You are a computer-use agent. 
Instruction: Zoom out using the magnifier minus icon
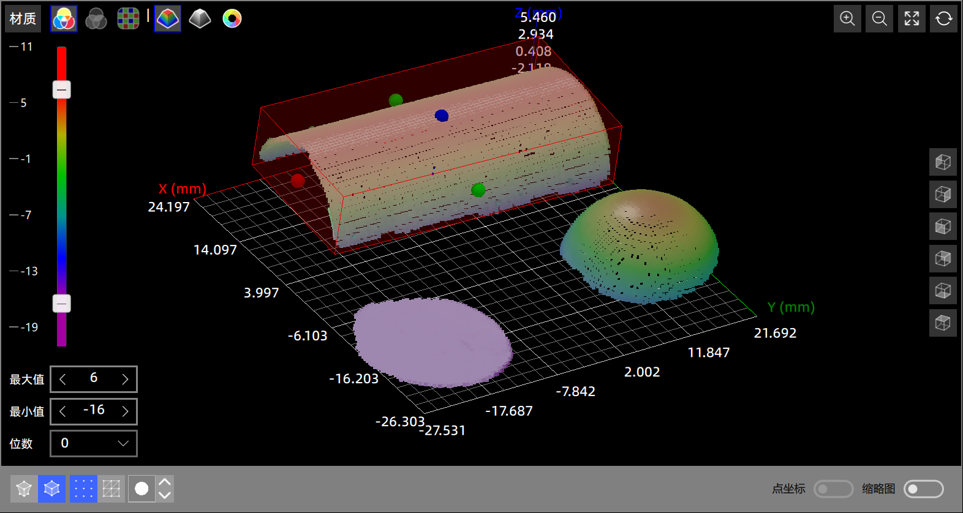pyautogui.click(x=879, y=19)
